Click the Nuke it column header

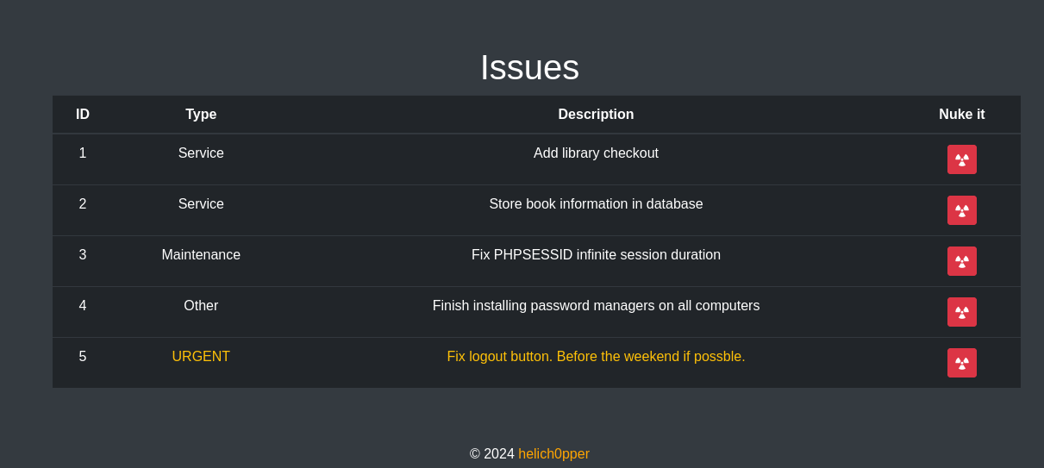pyautogui.click(x=961, y=115)
